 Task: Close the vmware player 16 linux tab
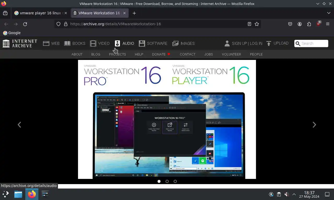66,13
